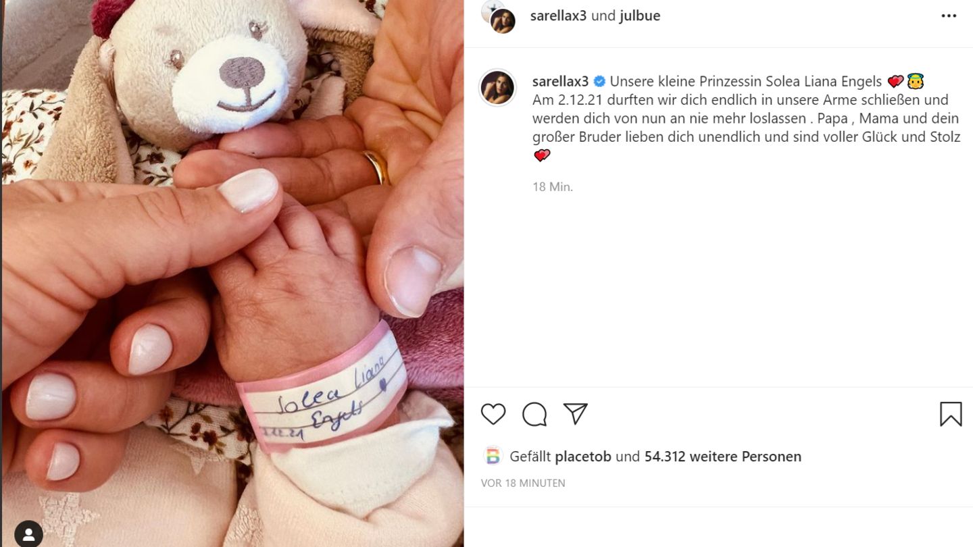Click the front profile avatar in the header
The image size is (973, 547).
click(503, 21)
